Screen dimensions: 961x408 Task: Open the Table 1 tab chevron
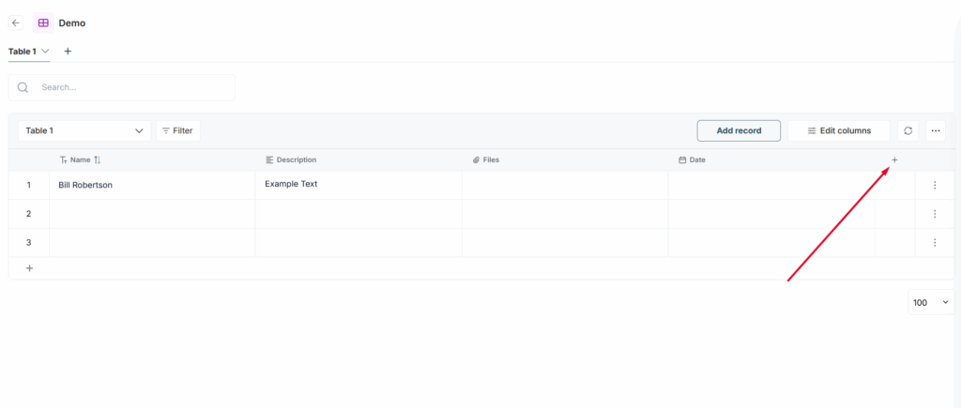click(45, 51)
